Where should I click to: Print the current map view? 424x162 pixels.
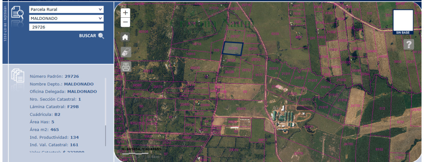coord(126,67)
